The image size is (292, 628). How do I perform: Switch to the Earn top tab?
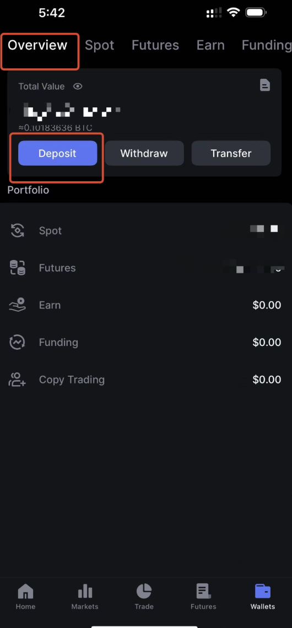click(210, 45)
